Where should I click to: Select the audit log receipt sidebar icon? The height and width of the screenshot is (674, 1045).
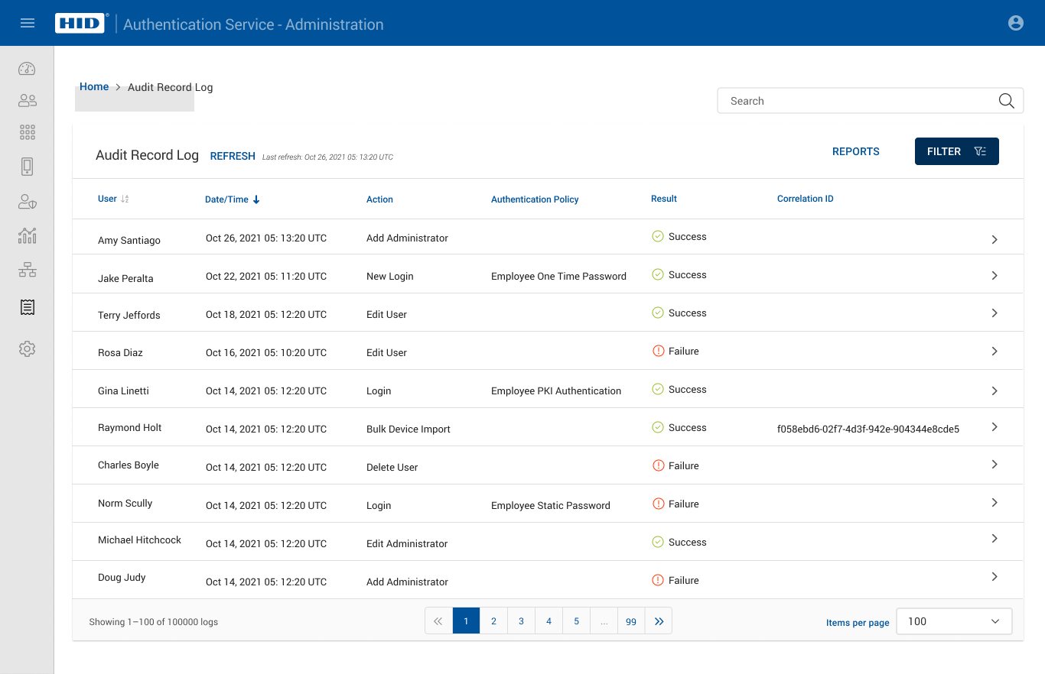coord(27,307)
